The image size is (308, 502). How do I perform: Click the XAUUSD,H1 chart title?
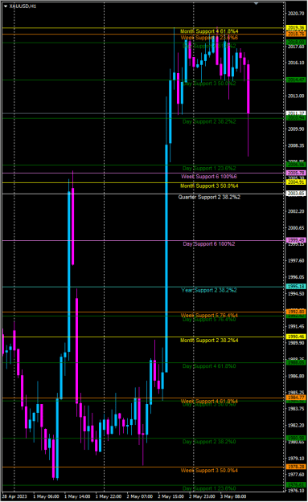[23, 6]
